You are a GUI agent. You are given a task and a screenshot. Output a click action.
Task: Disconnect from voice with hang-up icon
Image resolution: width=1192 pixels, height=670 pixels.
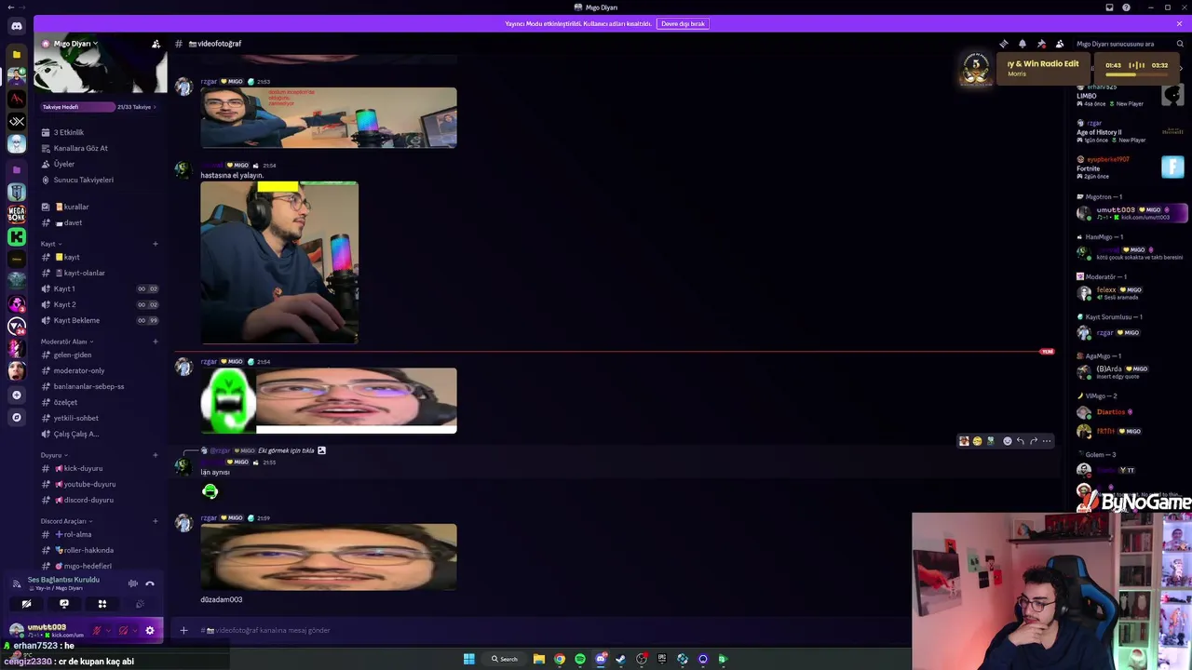pos(150,583)
